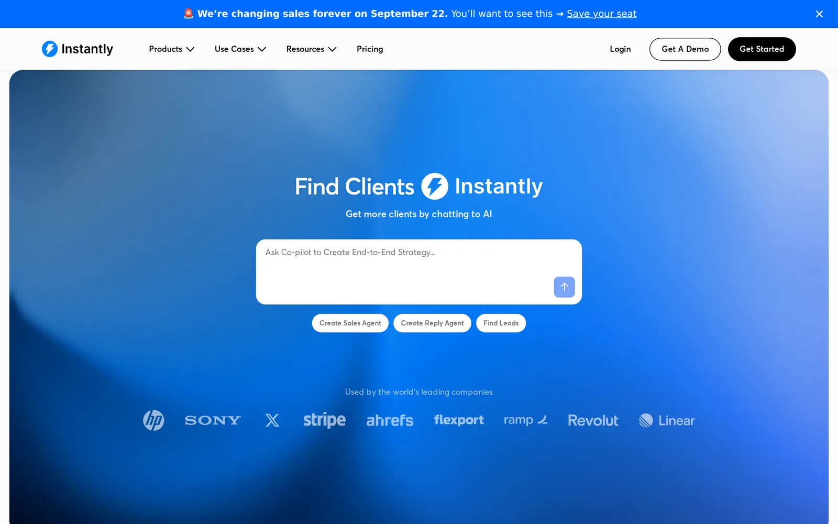This screenshot has height=524, width=838.
Task: Click the Flexport logo
Action: coord(459,420)
